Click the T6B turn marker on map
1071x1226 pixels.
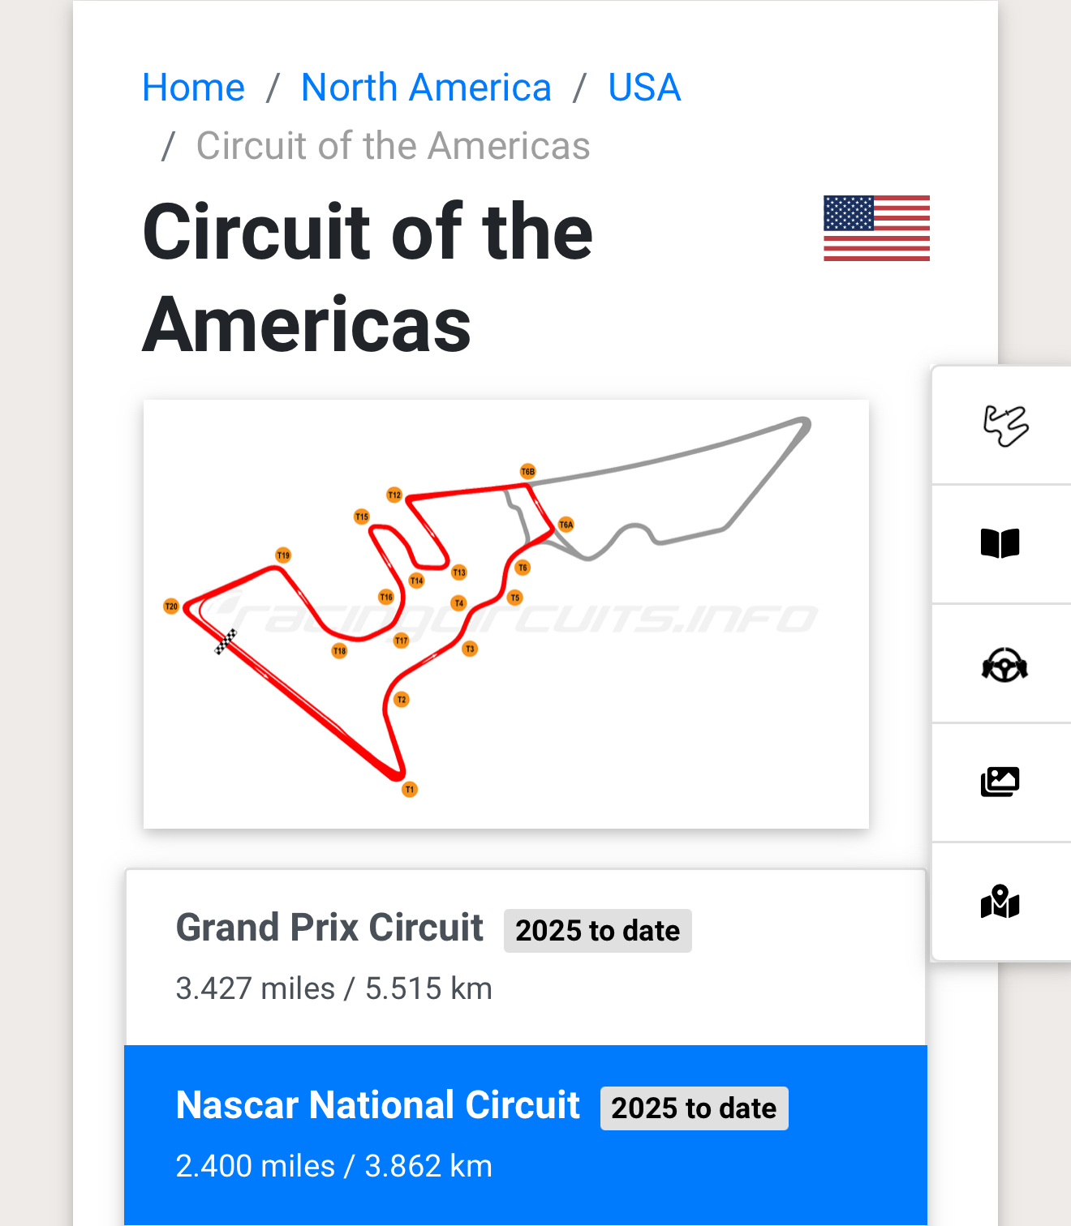point(527,471)
